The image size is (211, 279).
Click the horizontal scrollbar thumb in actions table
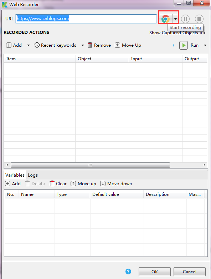click(90, 165)
